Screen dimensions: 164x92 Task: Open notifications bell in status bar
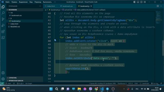coord(161,84)
